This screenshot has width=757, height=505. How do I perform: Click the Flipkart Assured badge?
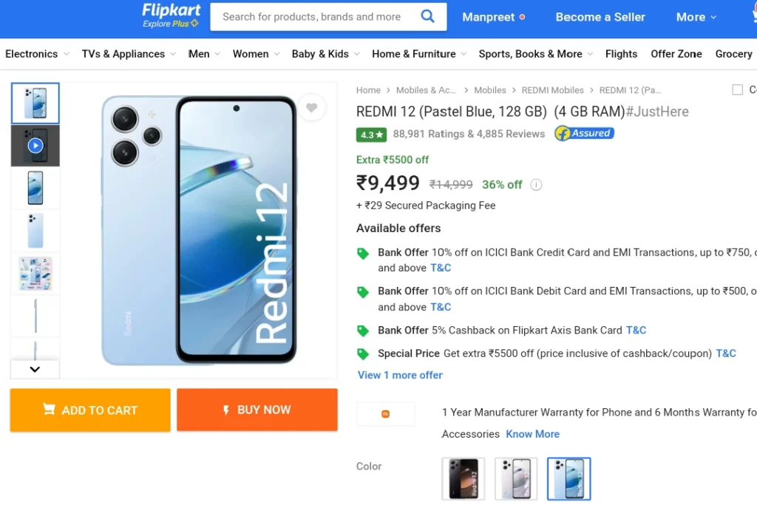tap(584, 133)
